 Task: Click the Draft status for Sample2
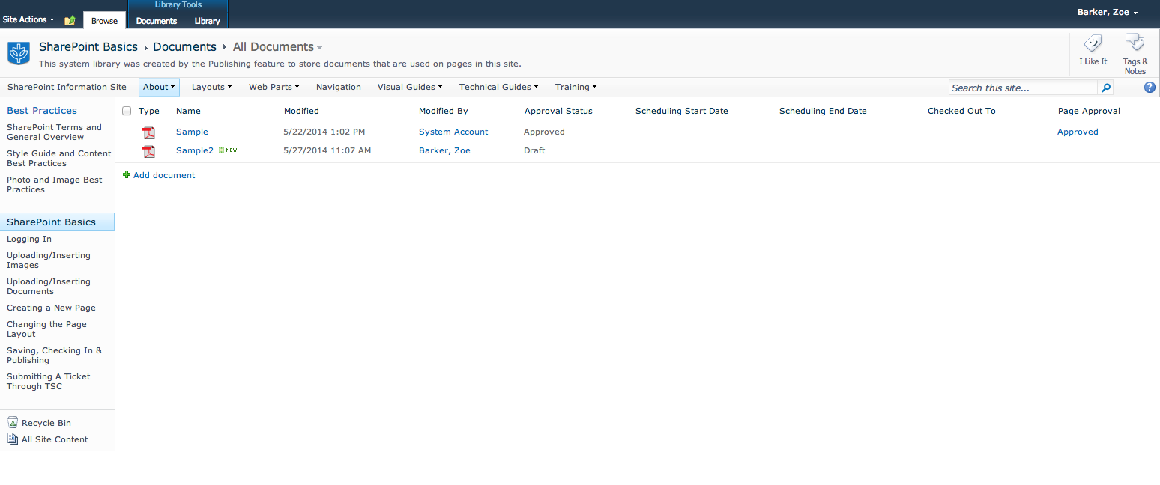(x=534, y=150)
